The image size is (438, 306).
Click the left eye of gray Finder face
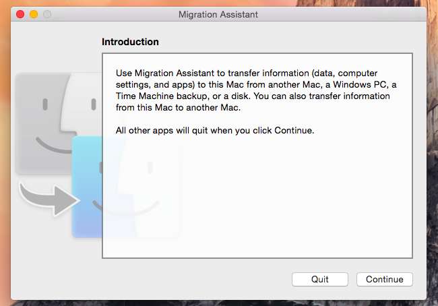pos(44,105)
